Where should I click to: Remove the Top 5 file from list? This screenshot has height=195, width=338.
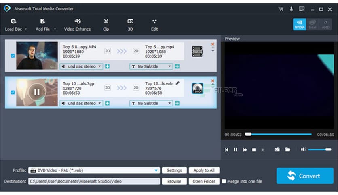point(213,44)
